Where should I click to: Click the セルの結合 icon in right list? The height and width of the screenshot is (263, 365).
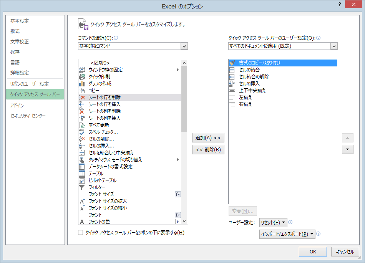232,70
